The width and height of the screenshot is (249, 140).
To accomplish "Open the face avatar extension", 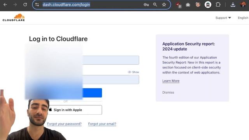I will click(x=198, y=5).
